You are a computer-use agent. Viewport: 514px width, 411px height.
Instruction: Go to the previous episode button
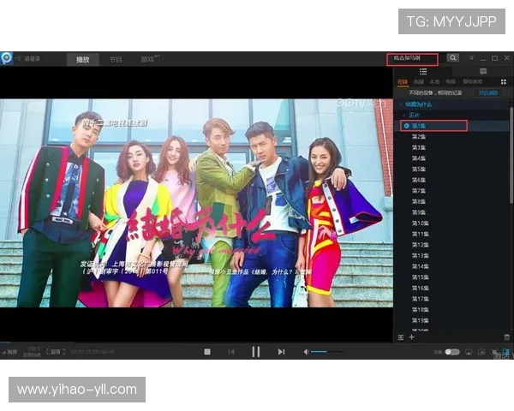231,352
